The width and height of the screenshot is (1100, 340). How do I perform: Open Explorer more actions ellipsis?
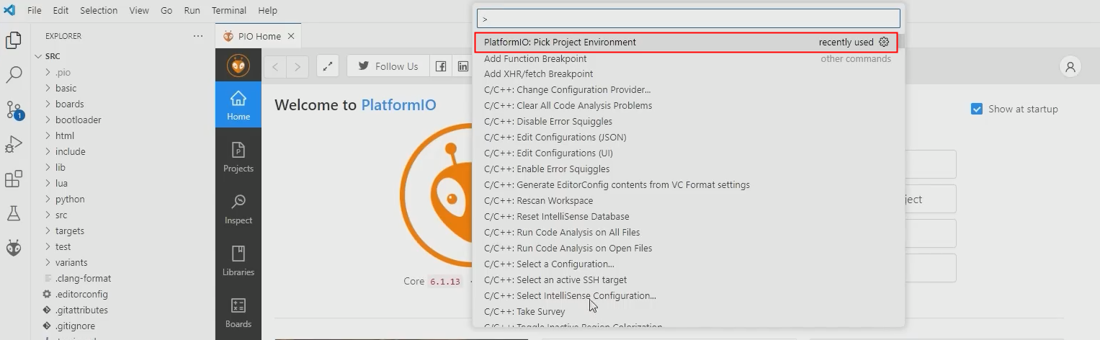[198, 36]
